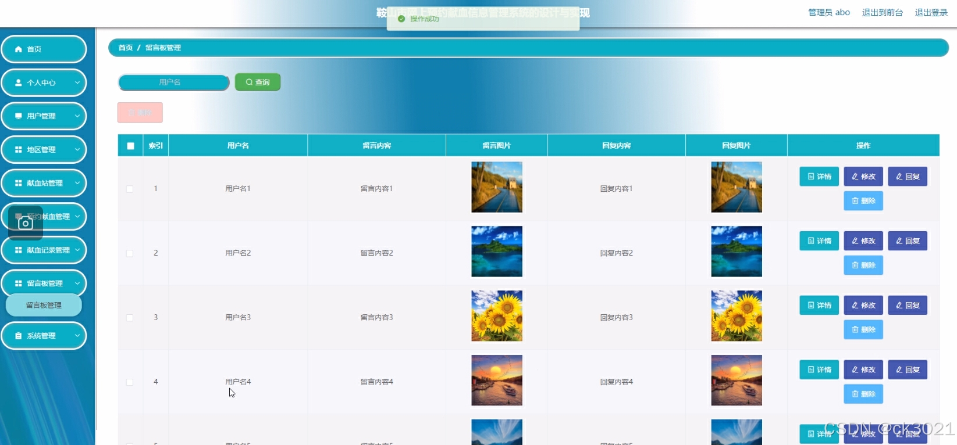Open the sunset 回复图片 thumbnail in row 4
Image resolution: width=957 pixels, height=445 pixels.
coord(737,381)
